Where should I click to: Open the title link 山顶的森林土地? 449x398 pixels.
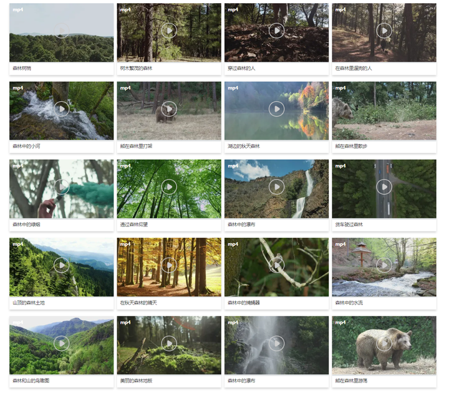(x=29, y=303)
